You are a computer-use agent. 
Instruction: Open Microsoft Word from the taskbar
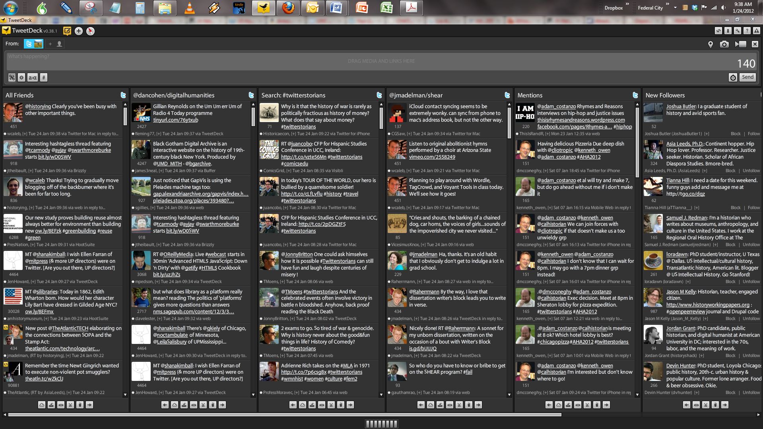tap(337, 8)
